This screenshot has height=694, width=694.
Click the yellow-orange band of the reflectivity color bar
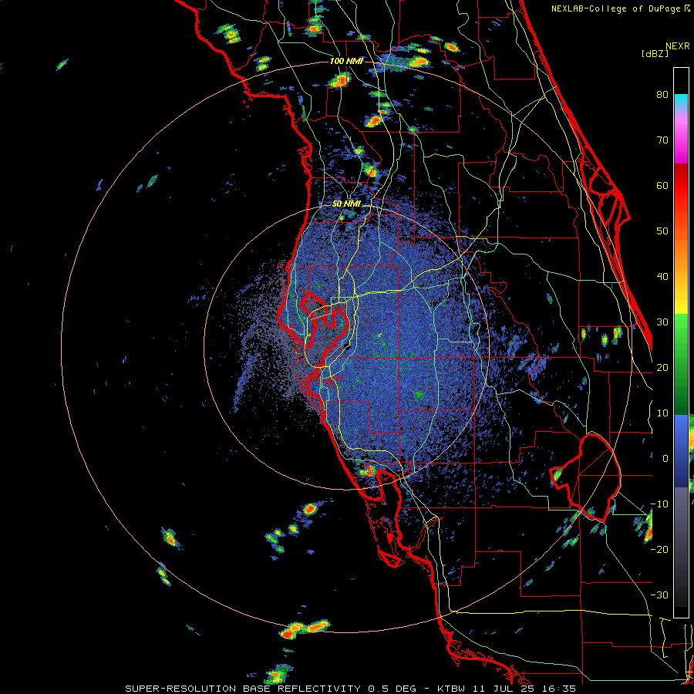[681, 270]
